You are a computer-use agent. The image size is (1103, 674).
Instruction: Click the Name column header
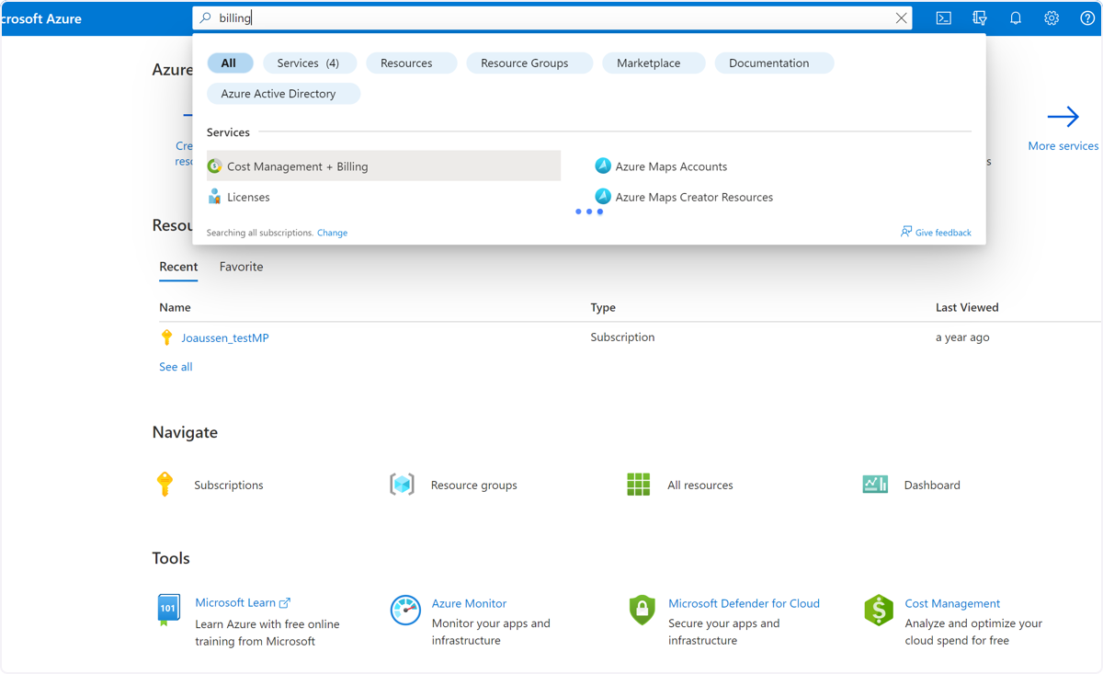[175, 307]
